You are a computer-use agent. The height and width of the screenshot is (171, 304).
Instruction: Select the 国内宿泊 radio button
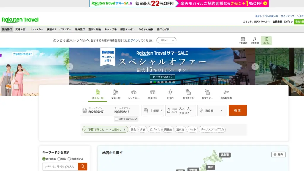pos(44,159)
